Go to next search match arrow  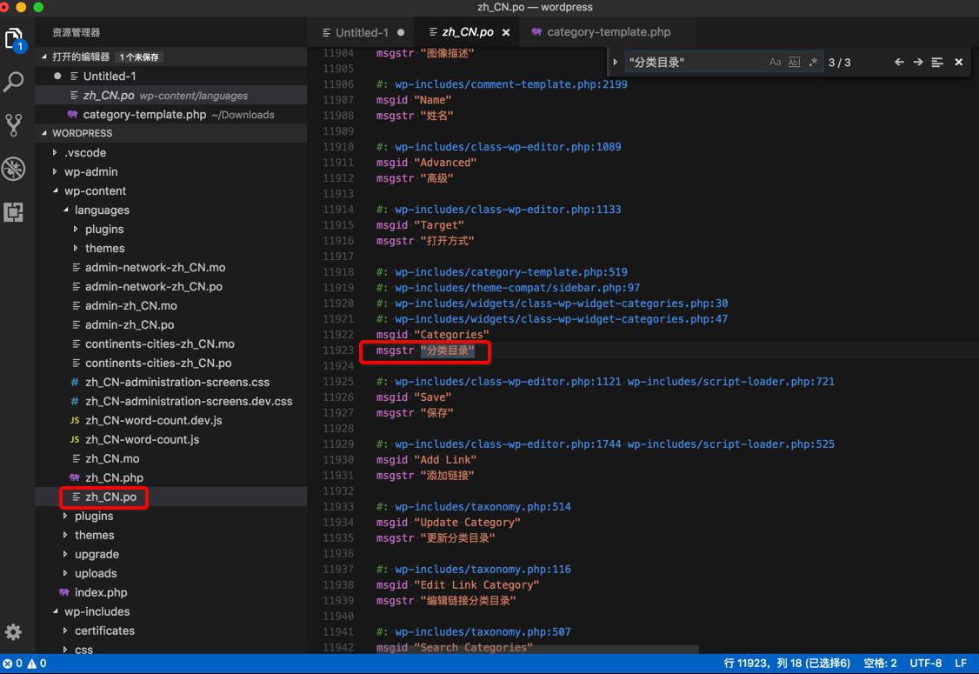(917, 63)
